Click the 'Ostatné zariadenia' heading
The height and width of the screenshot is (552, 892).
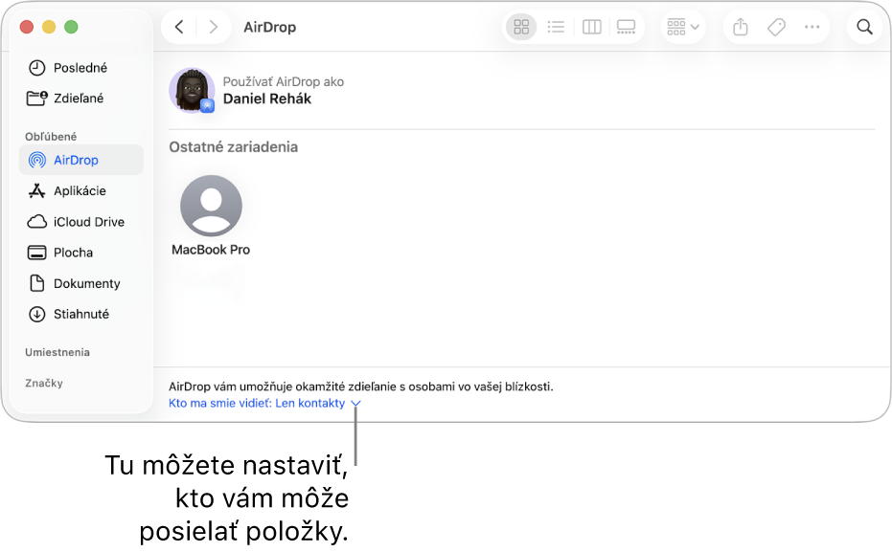233,147
